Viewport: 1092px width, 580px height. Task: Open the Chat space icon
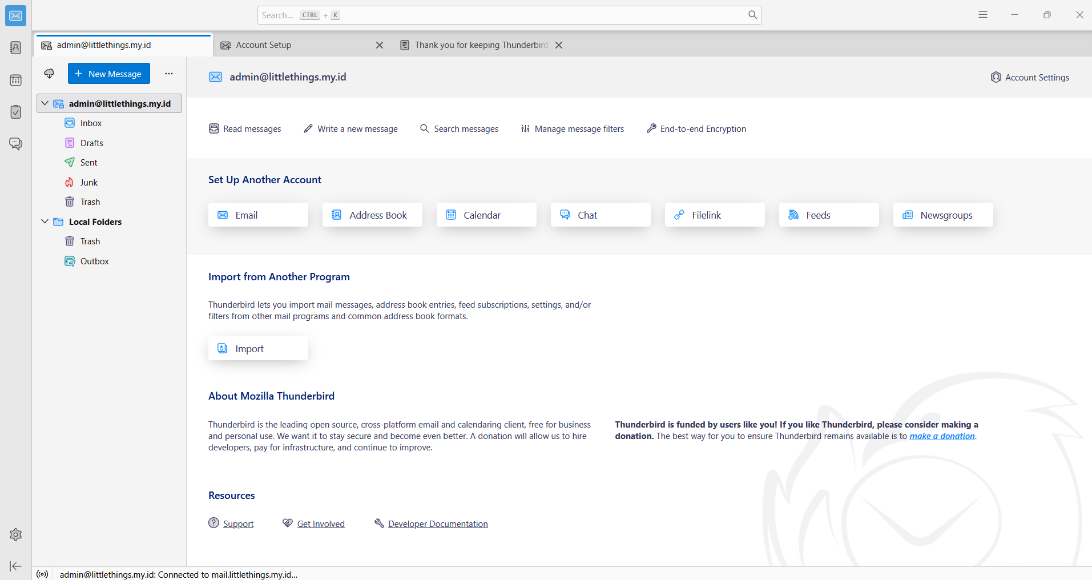(15, 143)
